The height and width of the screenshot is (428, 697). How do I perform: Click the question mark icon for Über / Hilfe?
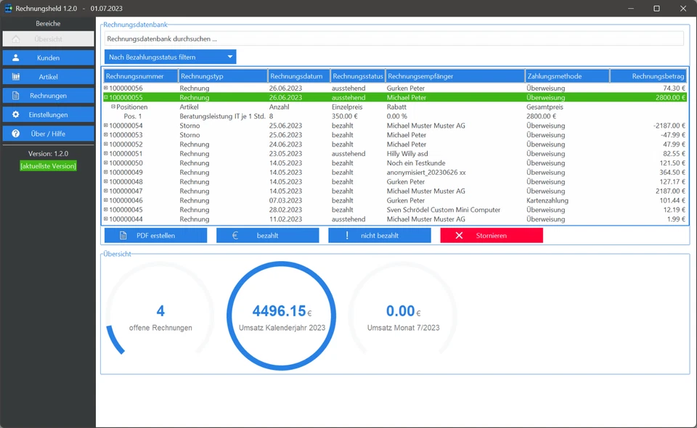click(x=16, y=133)
